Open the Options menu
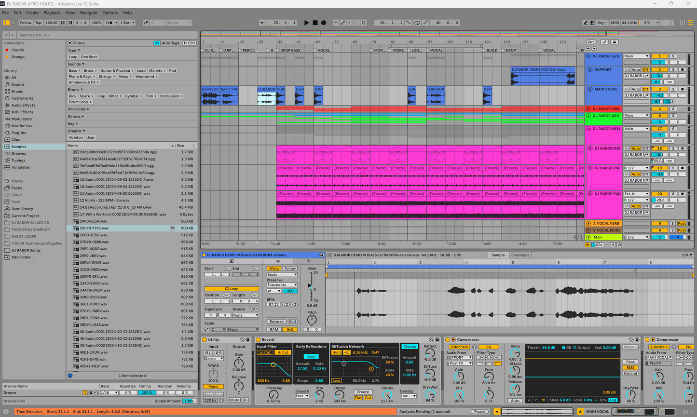Viewport: 697px width, 417px height. 109,13
